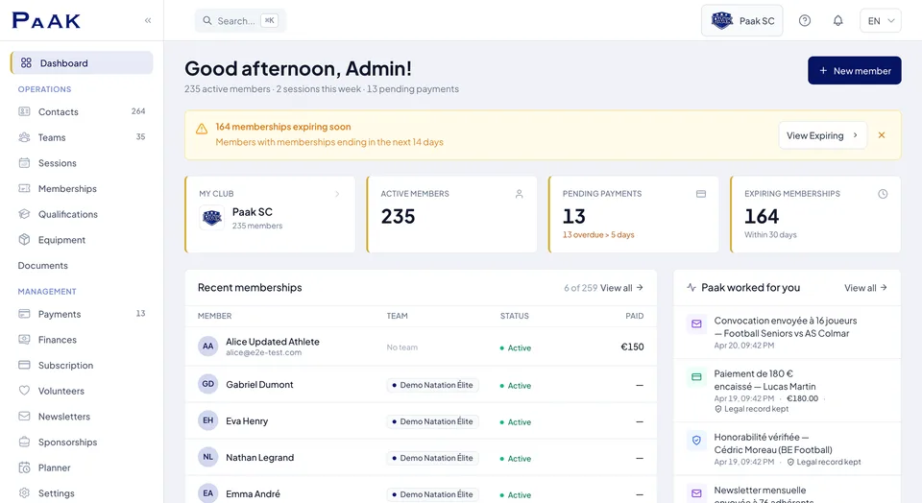Viewport: 922px width, 503px height.
Task: Click the Memberships card icon
Action: [x=24, y=188]
